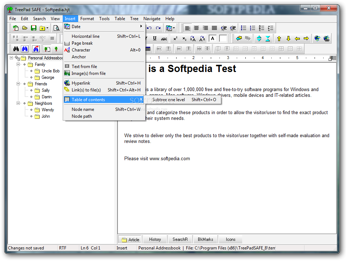The height and width of the screenshot is (261, 347).
Task: Open the Navigate menu
Action: [152, 19]
